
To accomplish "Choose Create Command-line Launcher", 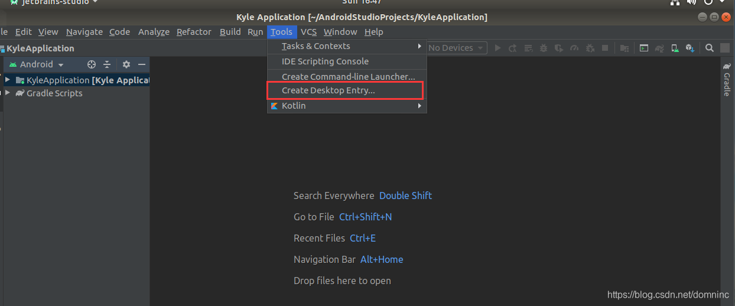I will tap(347, 76).
